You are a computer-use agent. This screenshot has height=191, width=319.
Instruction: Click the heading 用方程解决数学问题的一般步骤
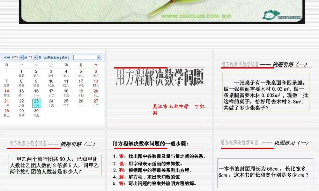pos(151,144)
